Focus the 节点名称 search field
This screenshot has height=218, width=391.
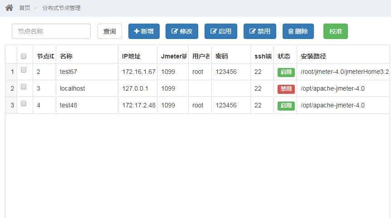(x=51, y=31)
